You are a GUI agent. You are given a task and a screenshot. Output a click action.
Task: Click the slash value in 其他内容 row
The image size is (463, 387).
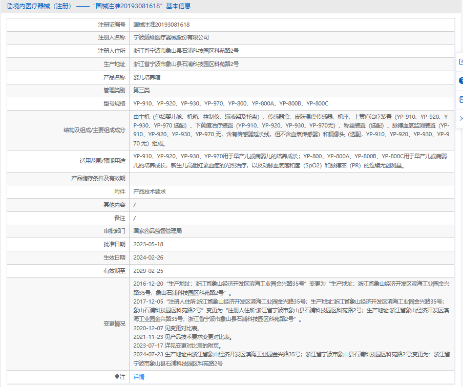click(x=135, y=205)
